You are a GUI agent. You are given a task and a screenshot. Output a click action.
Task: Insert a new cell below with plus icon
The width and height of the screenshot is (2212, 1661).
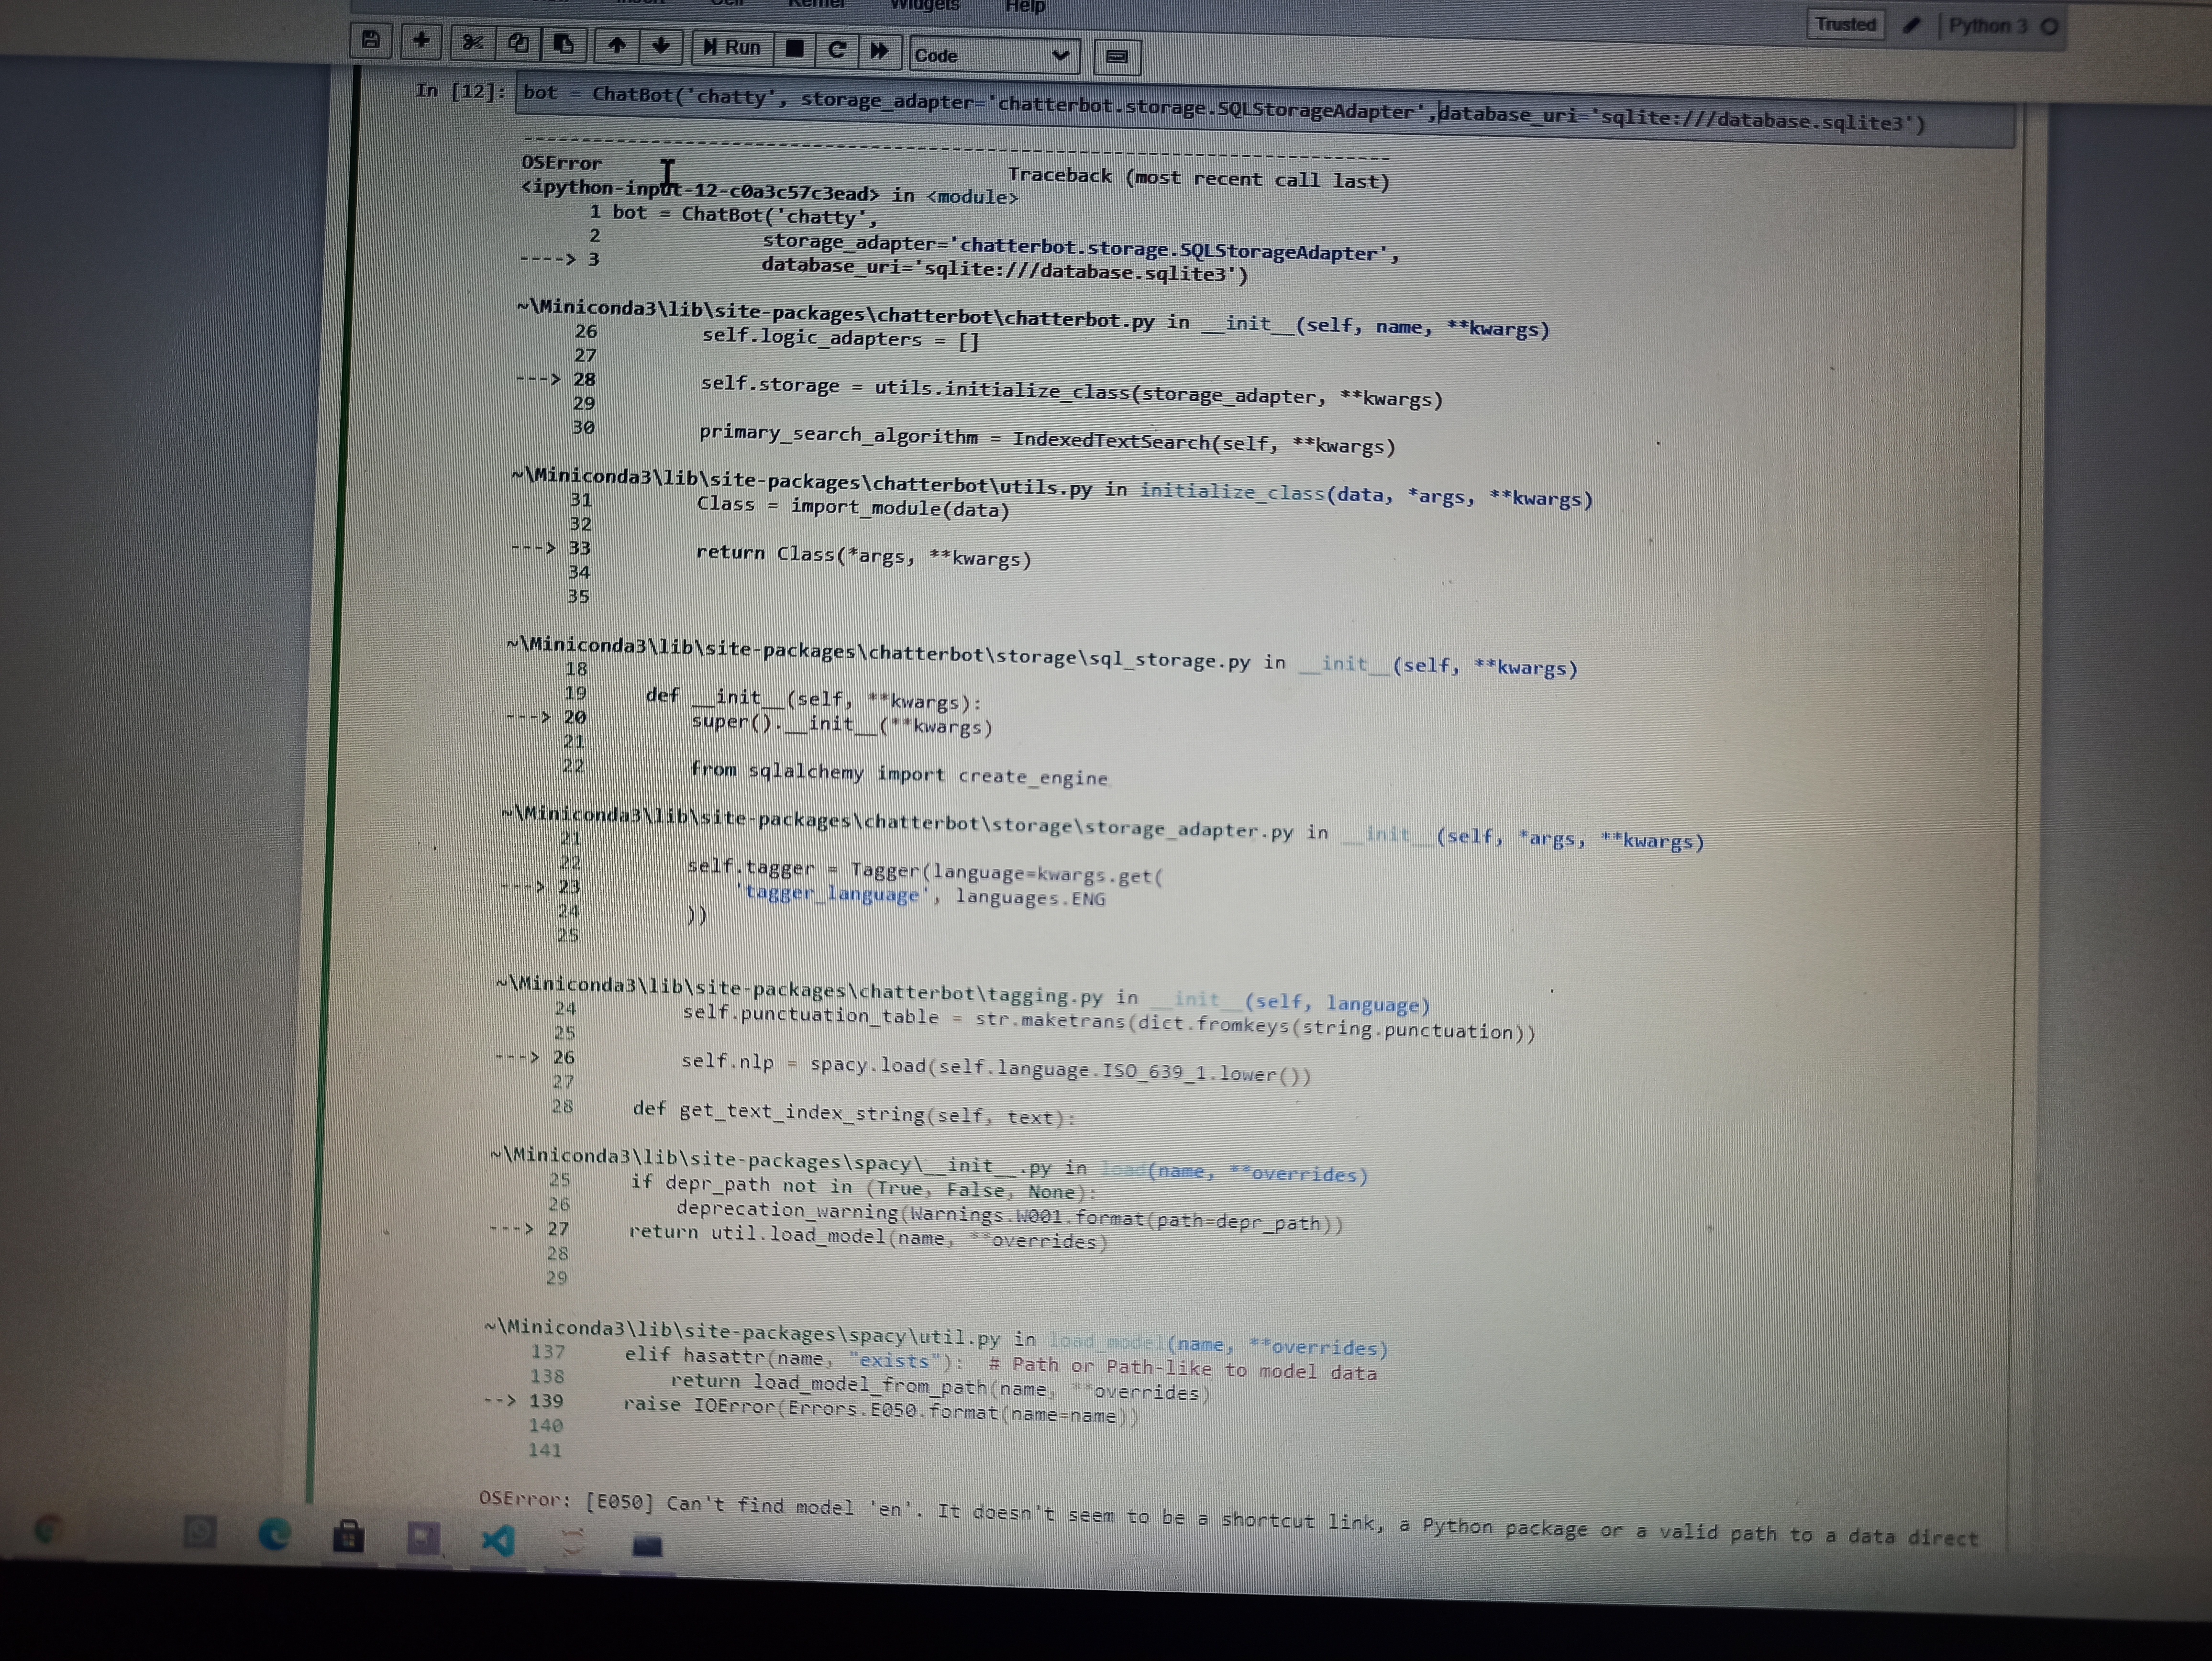(x=421, y=41)
